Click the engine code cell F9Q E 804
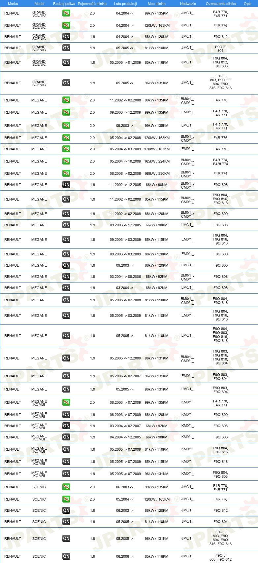 click(220, 49)
